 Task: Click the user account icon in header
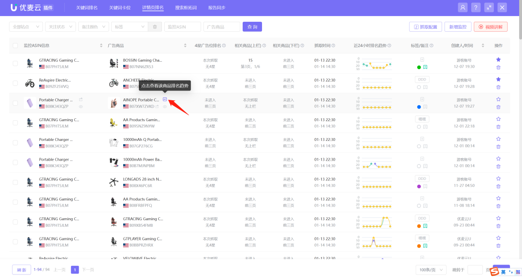coord(463,7)
